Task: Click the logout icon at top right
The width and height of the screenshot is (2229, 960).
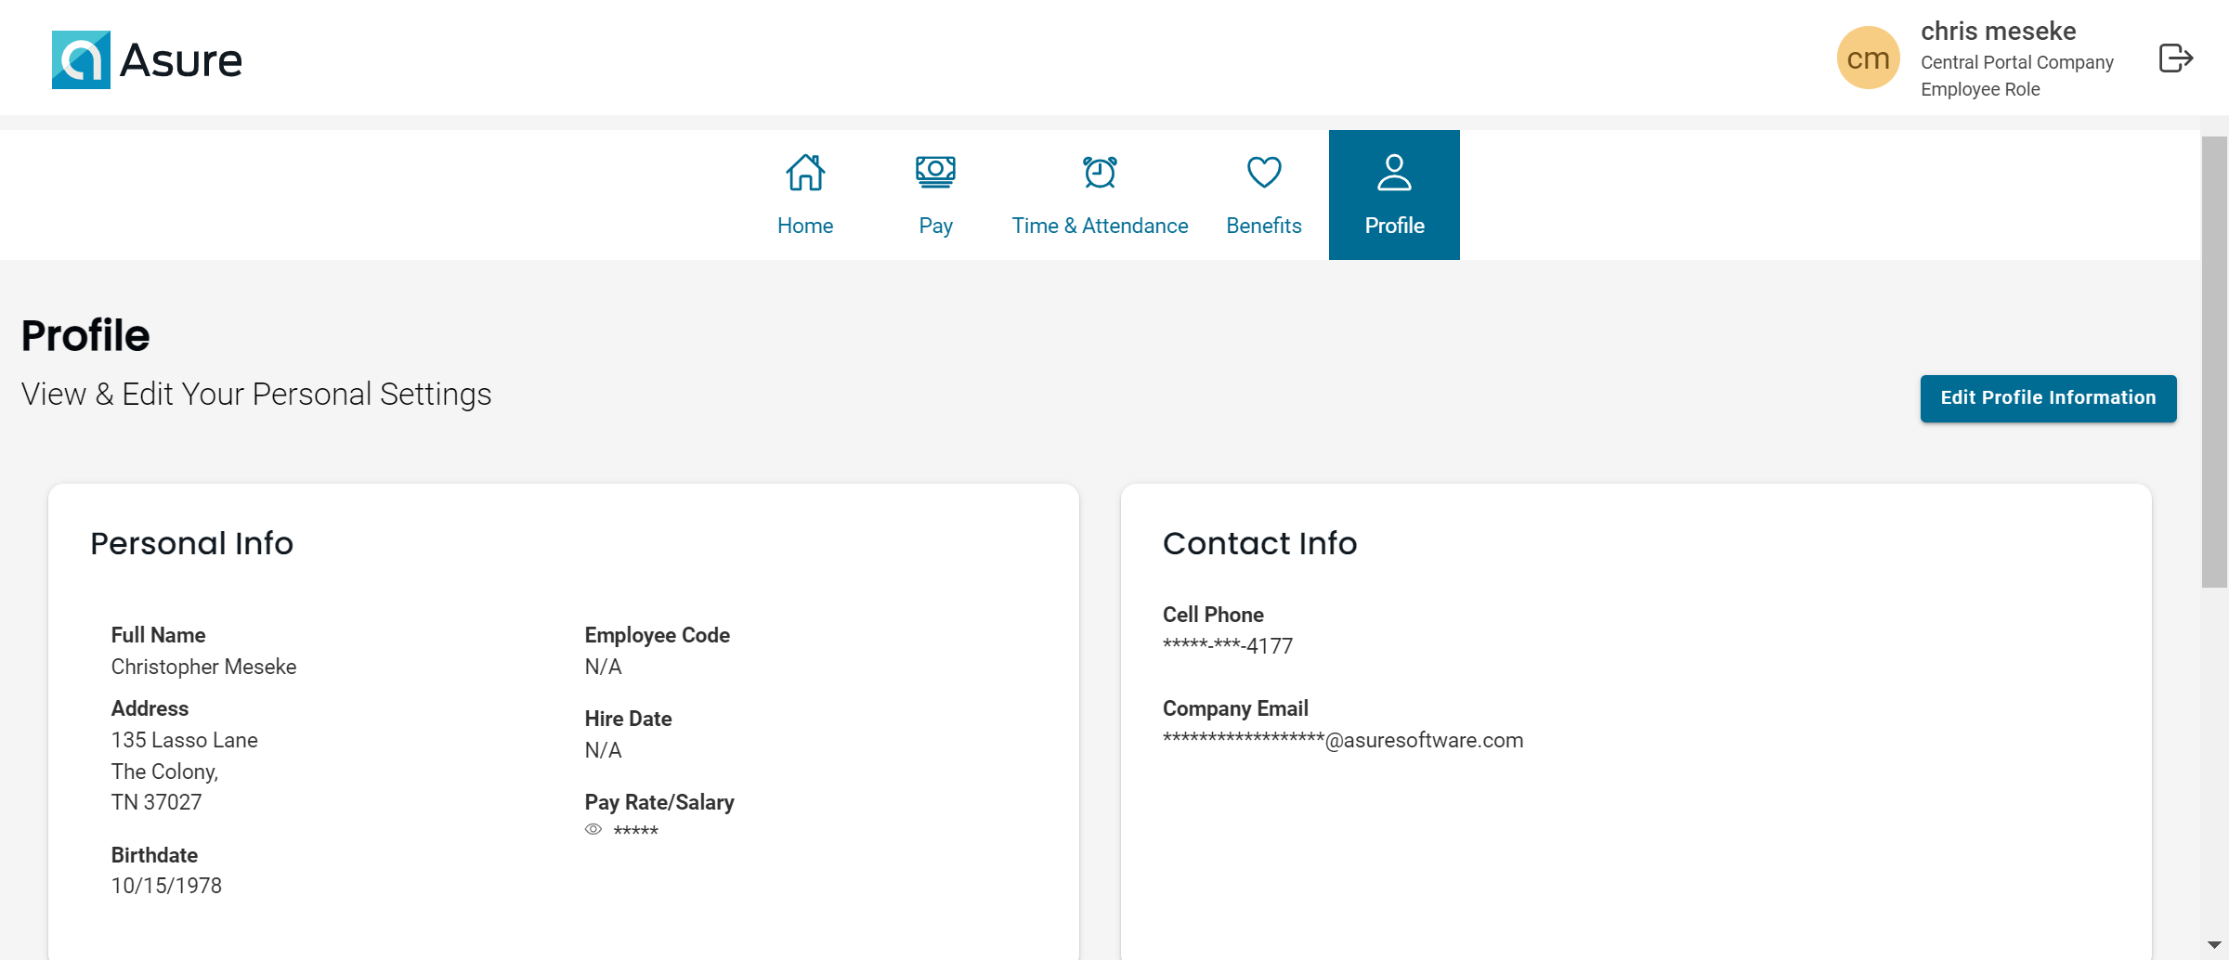Action: point(2176,58)
